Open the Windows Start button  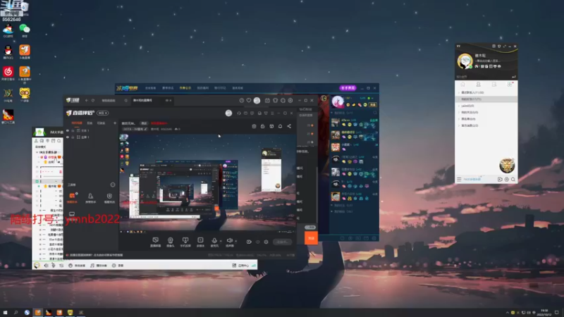point(5,313)
